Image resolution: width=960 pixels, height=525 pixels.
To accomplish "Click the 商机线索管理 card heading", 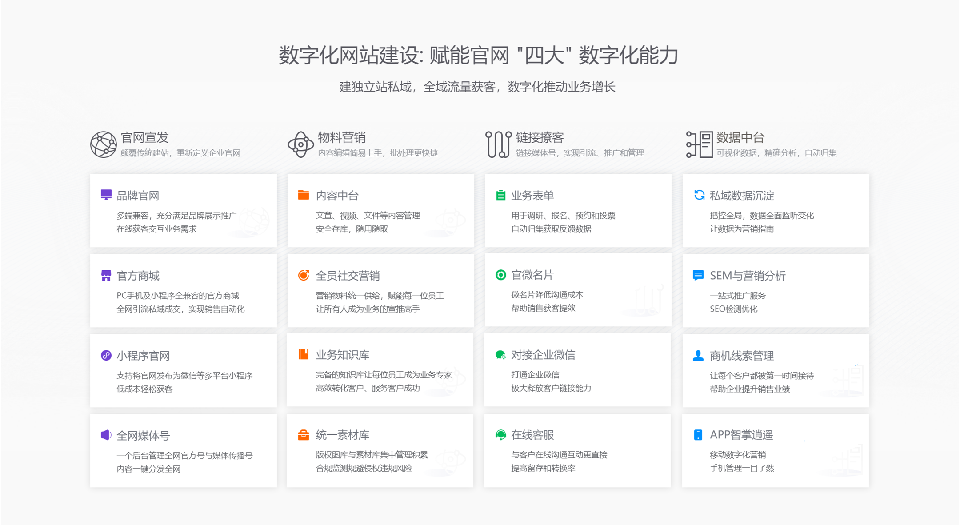I will pos(741,356).
